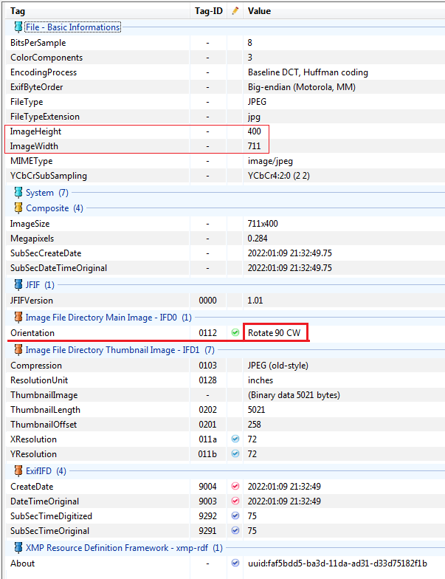Click the blue check icon in YResolution row

pos(235,453)
